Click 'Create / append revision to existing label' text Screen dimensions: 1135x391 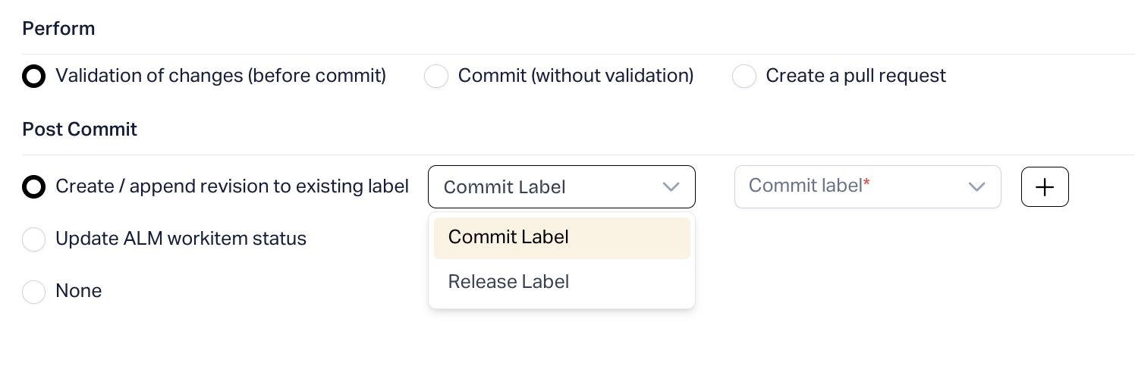(232, 186)
